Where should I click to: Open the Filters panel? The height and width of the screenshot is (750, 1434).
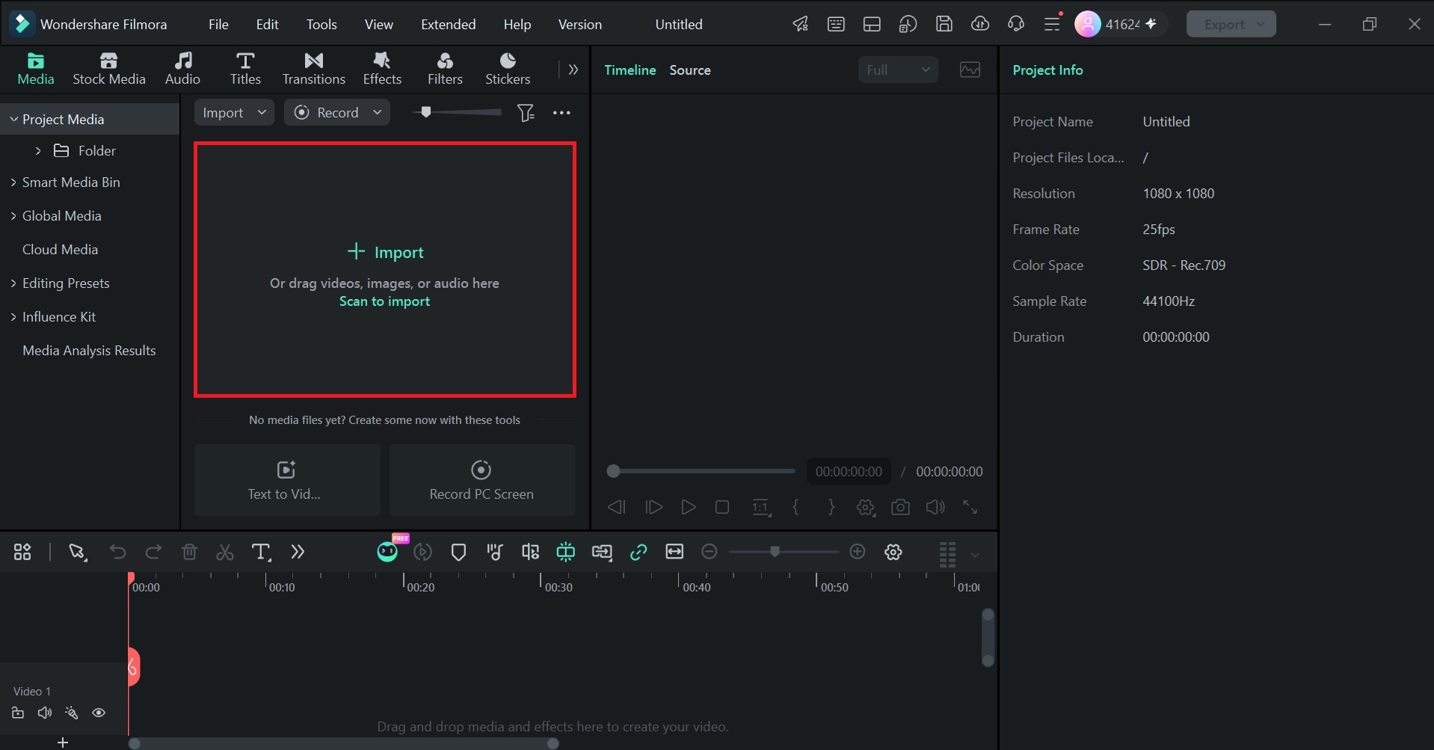coord(445,69)
